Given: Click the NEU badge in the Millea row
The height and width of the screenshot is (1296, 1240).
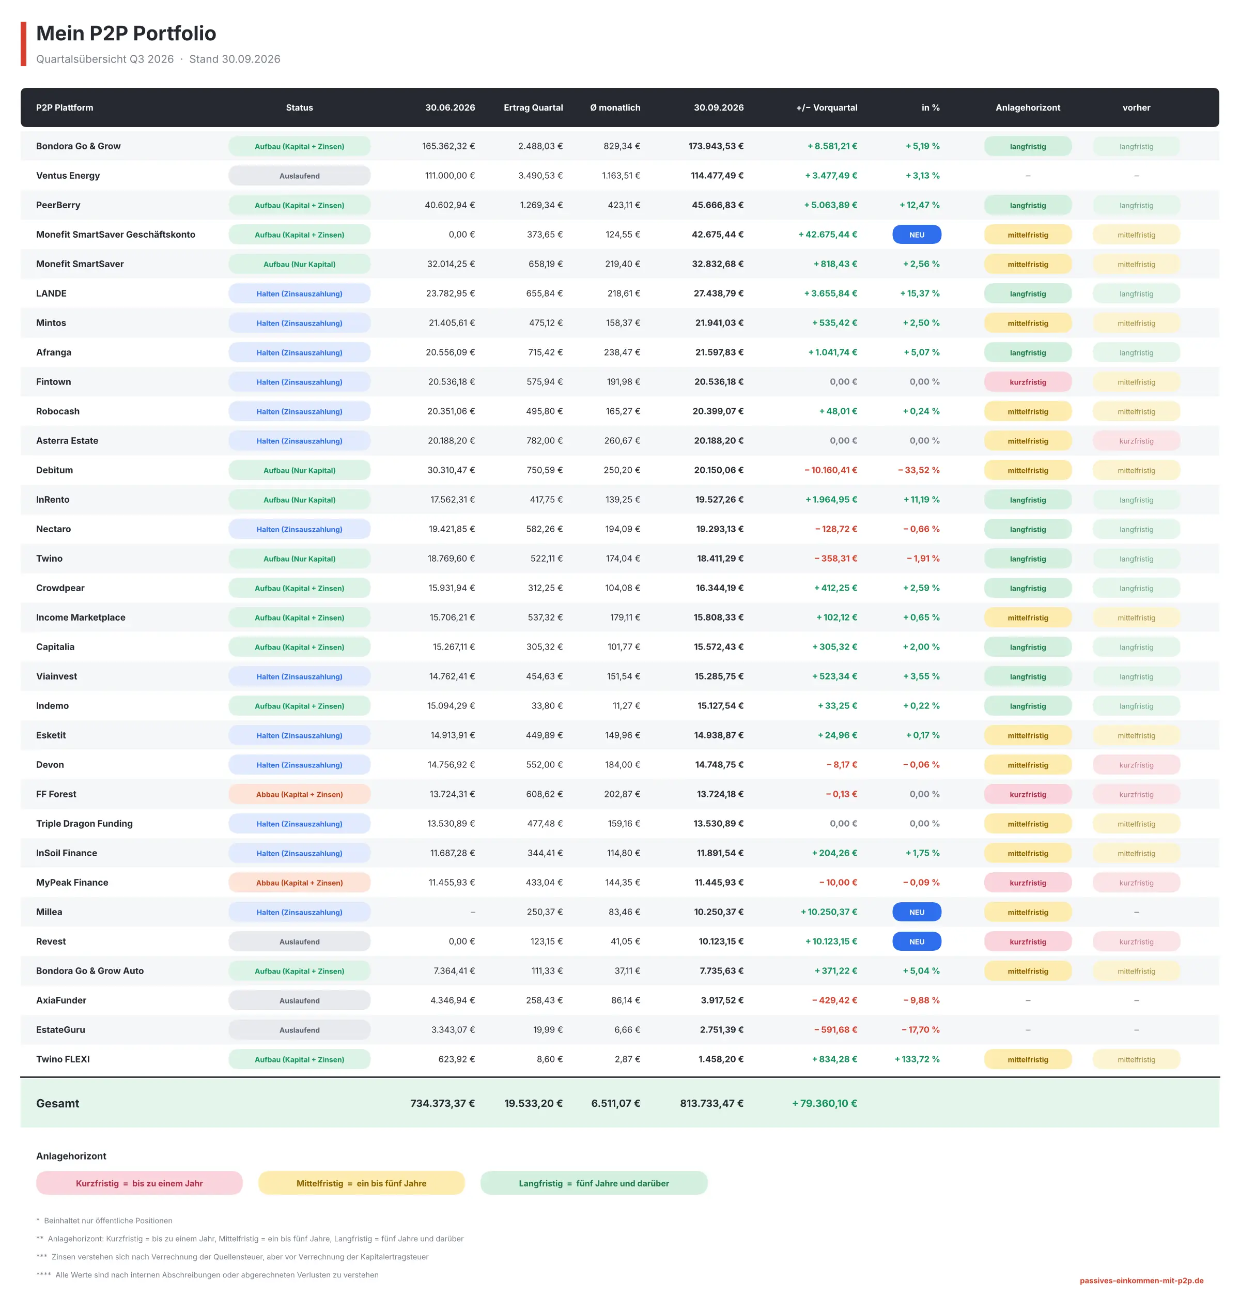Looking at the screenshot, I should pyautogui.click(x=917, y=912).
